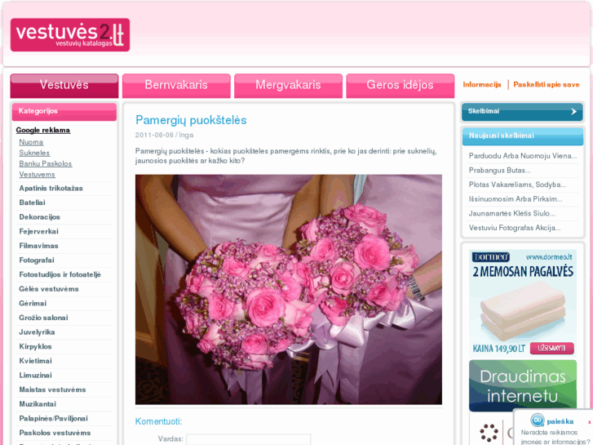The image size is (593, 445).
Task: Click the paieška popup logo icon
Action: point(537,421)
